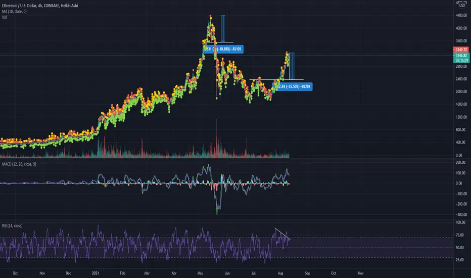
Task: Click the Sep label on time axis
Action: tap(308, 273)
